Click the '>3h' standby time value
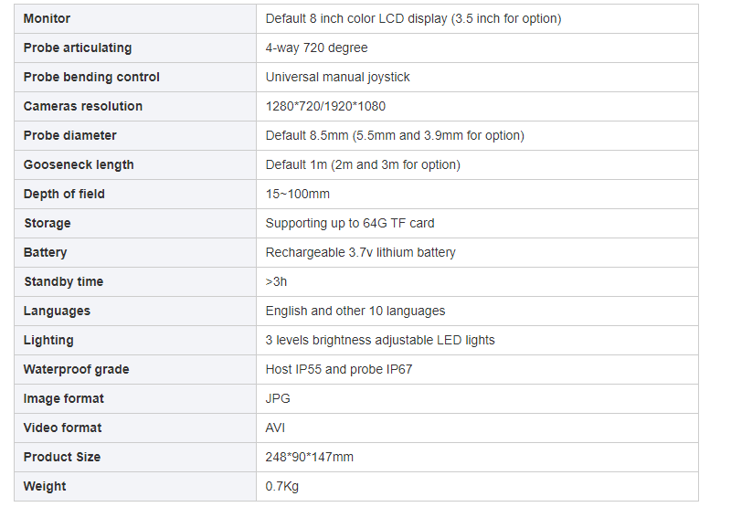731x507 pixels. pos(276,282)
